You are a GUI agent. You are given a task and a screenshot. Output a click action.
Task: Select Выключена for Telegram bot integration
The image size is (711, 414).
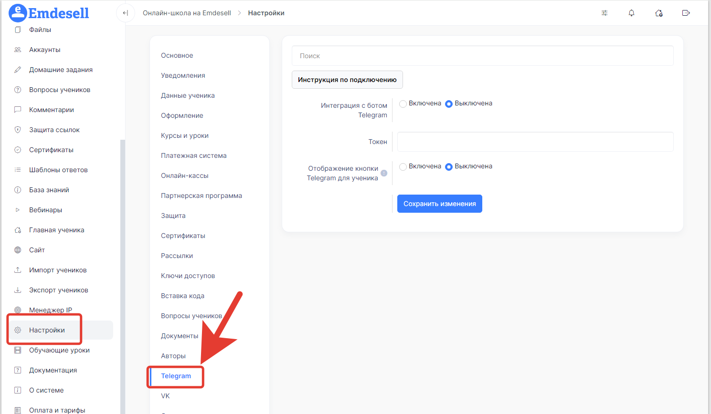(449, 103)
